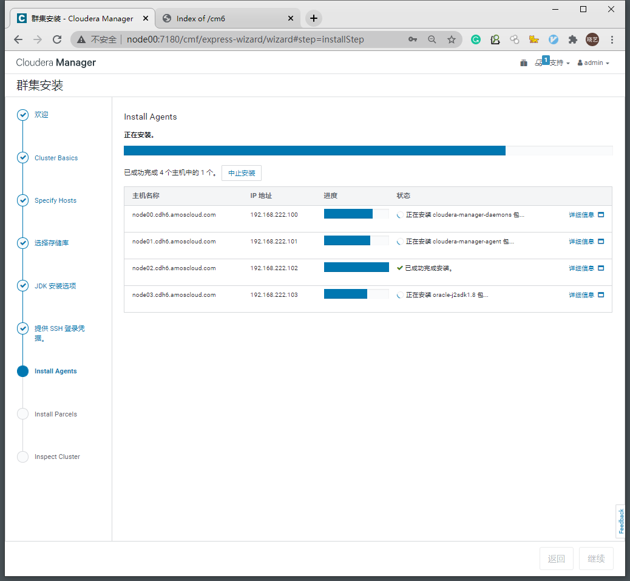Click node02 completed progress bar

(356, 267)
